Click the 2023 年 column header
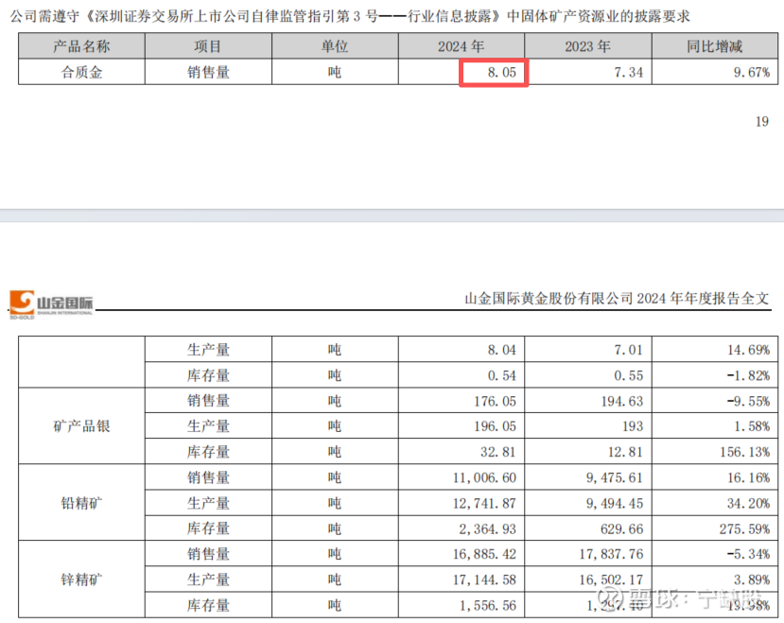The width and height of the screenshot is (784, 623). 588,46
